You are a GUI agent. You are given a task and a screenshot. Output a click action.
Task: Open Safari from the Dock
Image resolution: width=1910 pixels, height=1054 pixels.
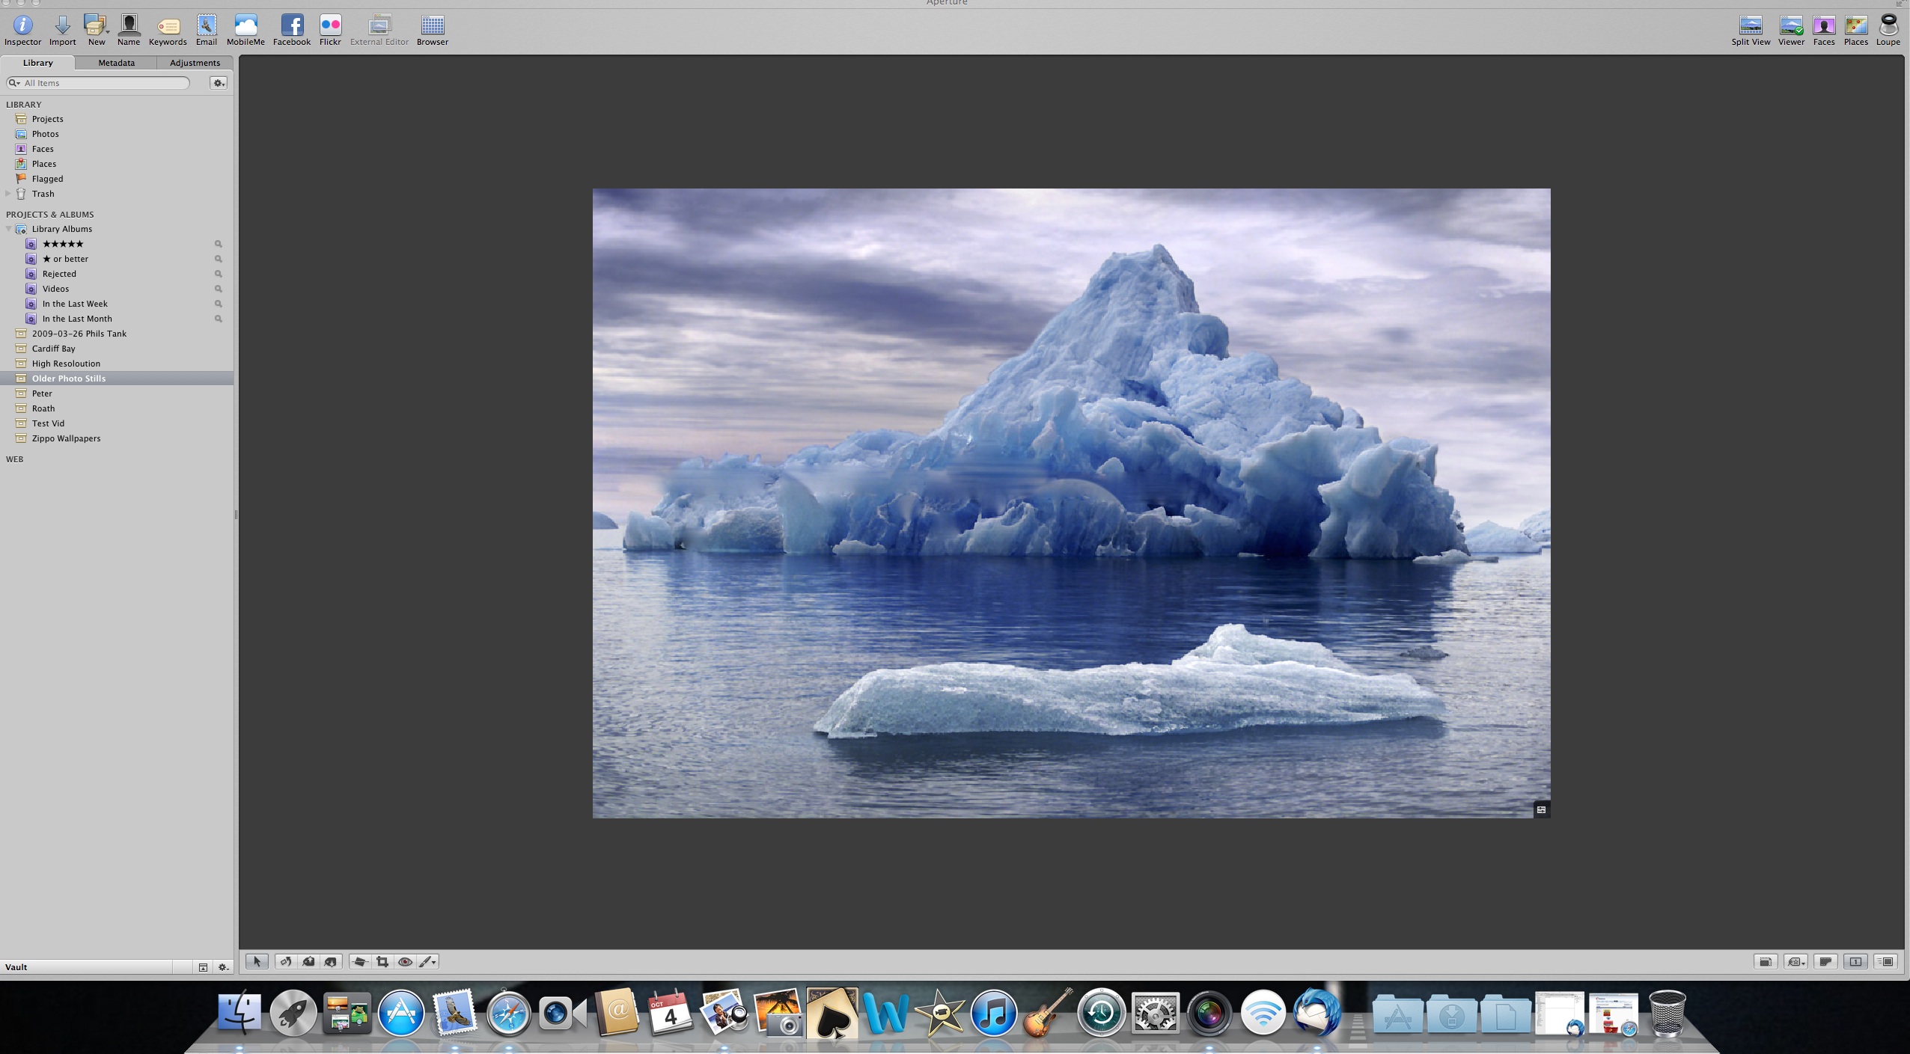(508, 1013)
